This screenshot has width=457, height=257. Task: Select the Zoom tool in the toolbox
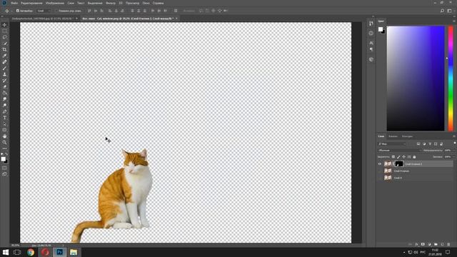(4, 143)
